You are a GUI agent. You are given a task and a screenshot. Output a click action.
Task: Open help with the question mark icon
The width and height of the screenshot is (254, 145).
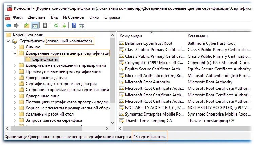coord(74,25)
